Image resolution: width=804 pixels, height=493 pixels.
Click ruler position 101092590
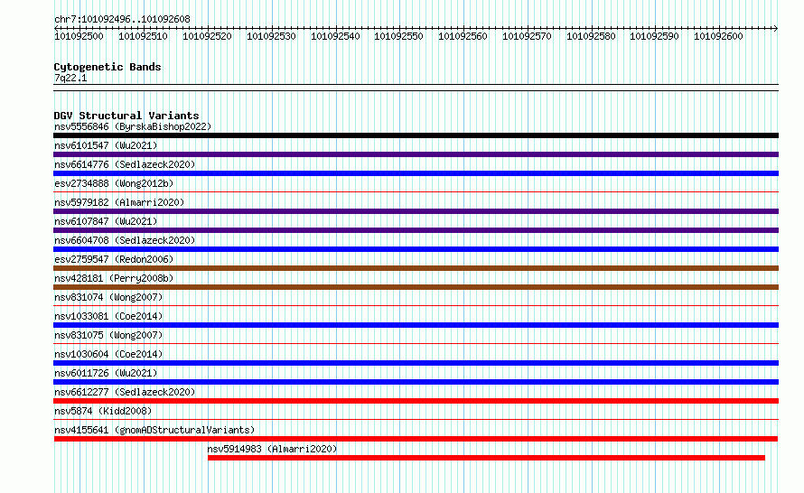click(x=654, y=36)
